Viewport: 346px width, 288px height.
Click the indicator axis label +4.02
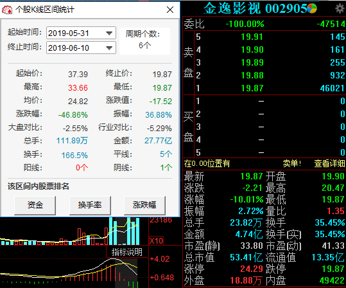point(160,259)
